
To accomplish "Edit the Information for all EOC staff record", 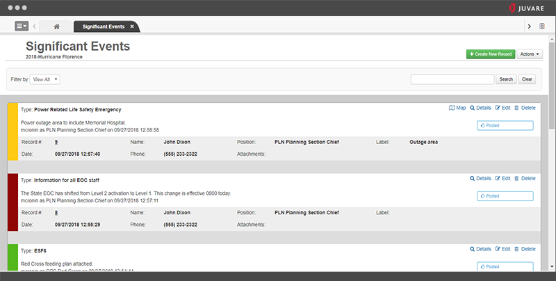I will click(x=502, y=178).
